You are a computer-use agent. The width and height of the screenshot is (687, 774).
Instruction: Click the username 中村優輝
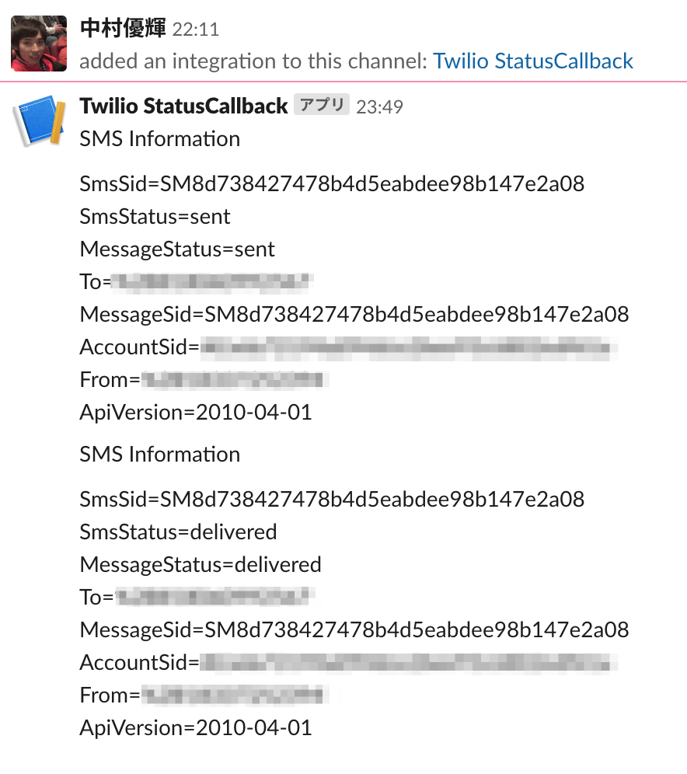coord(124,29)
